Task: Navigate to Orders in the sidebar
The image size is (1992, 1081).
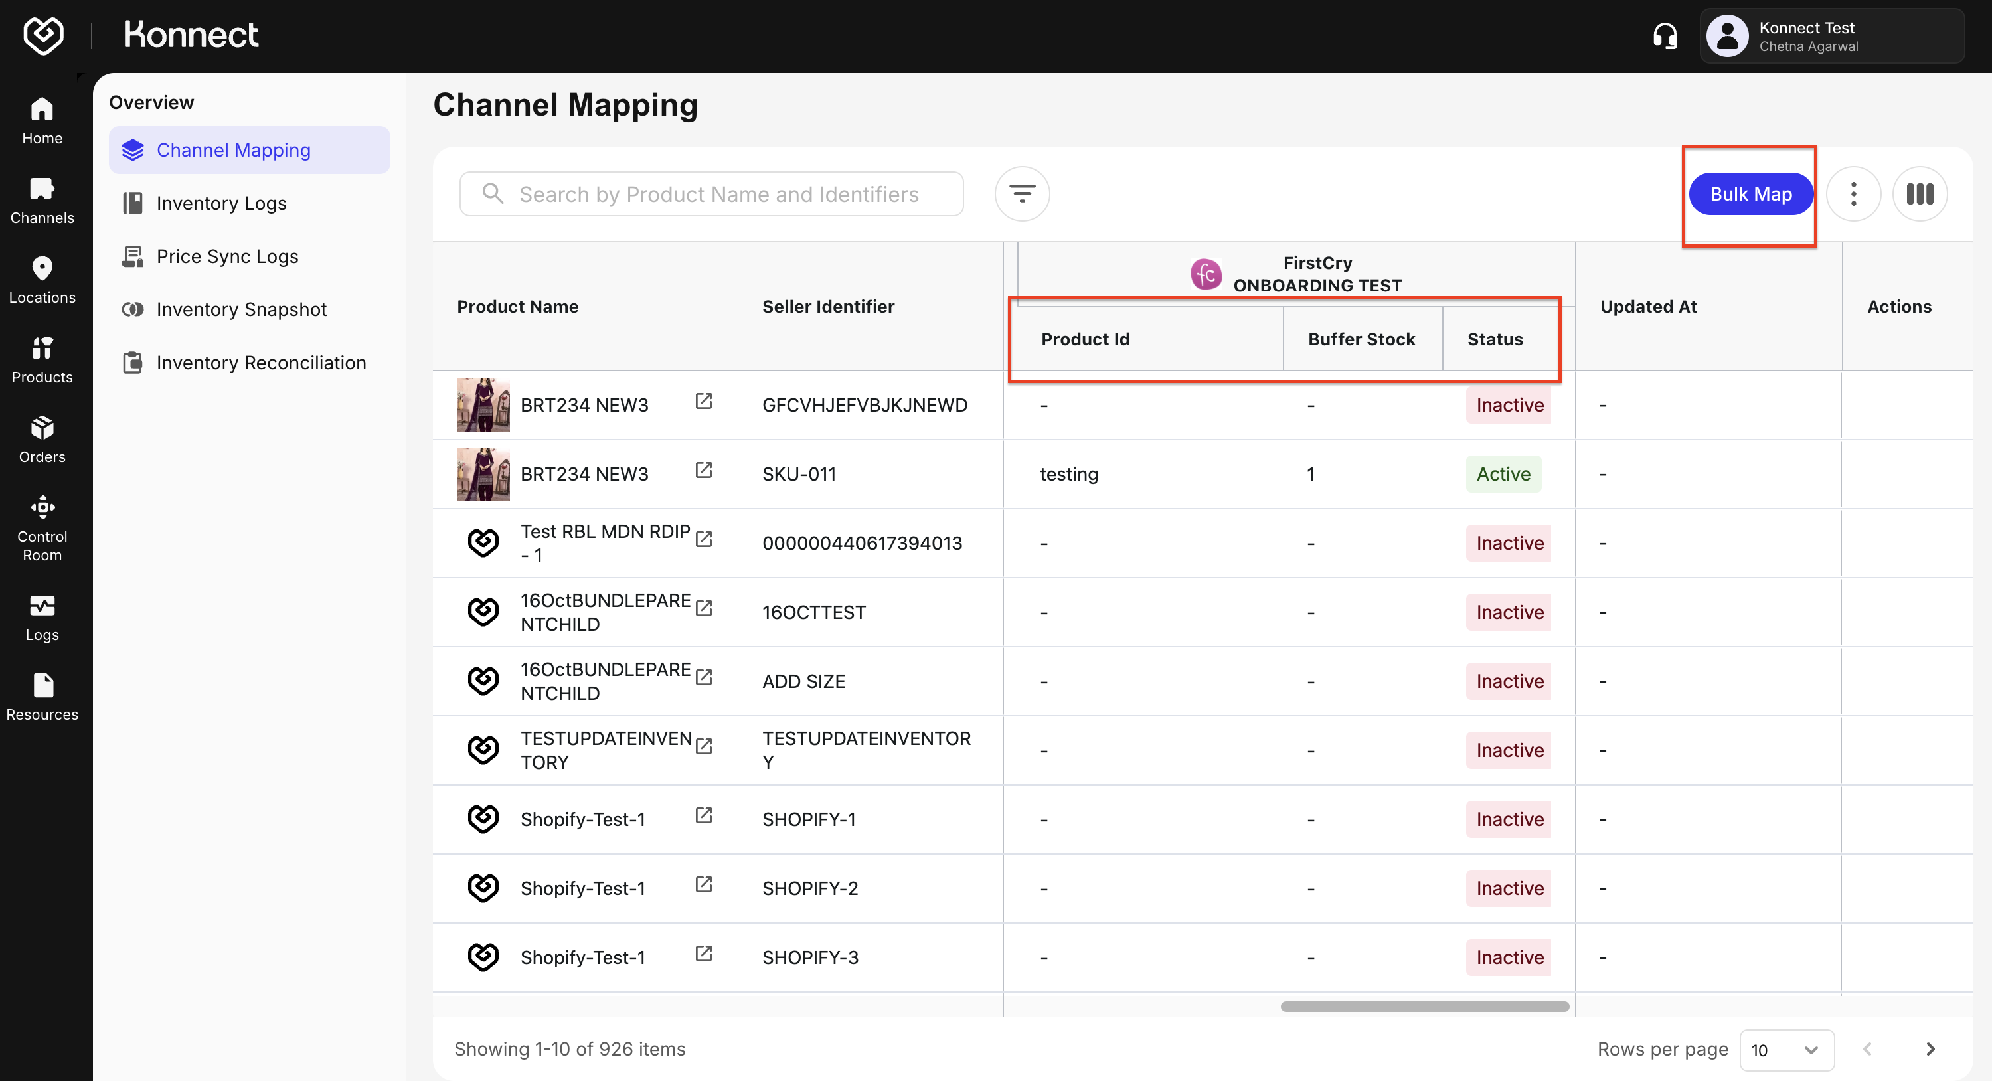Action: pos(42,439)
